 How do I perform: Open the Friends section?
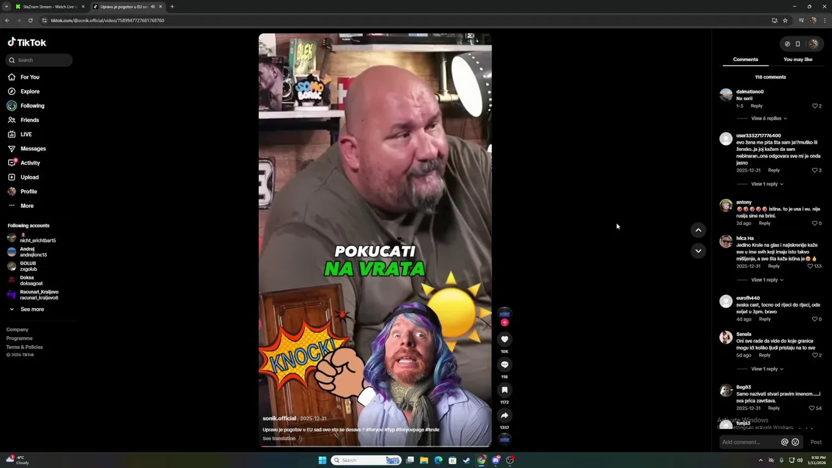pos(29,120)
